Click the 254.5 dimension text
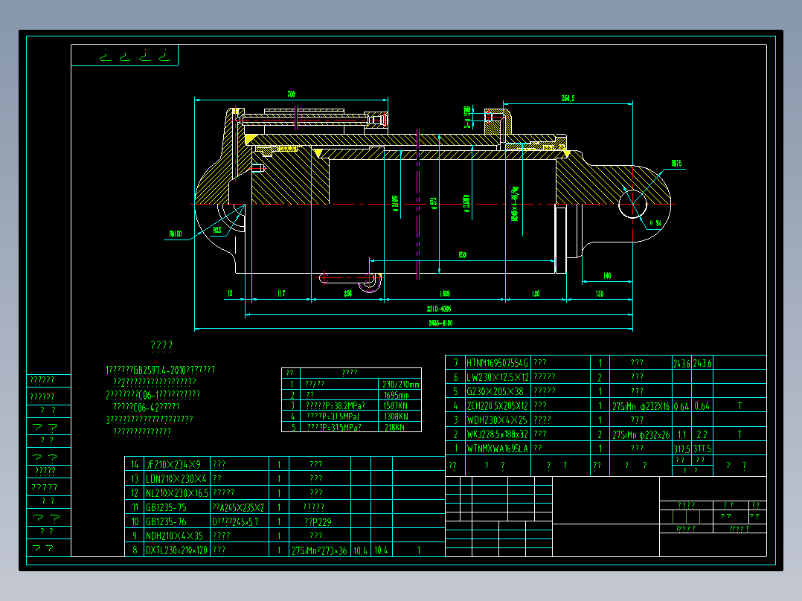This screenshot has height=601, width=802. [568, 98]
